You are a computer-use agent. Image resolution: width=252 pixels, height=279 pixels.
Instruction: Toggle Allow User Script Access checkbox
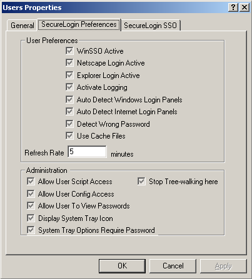click(31, 182)
